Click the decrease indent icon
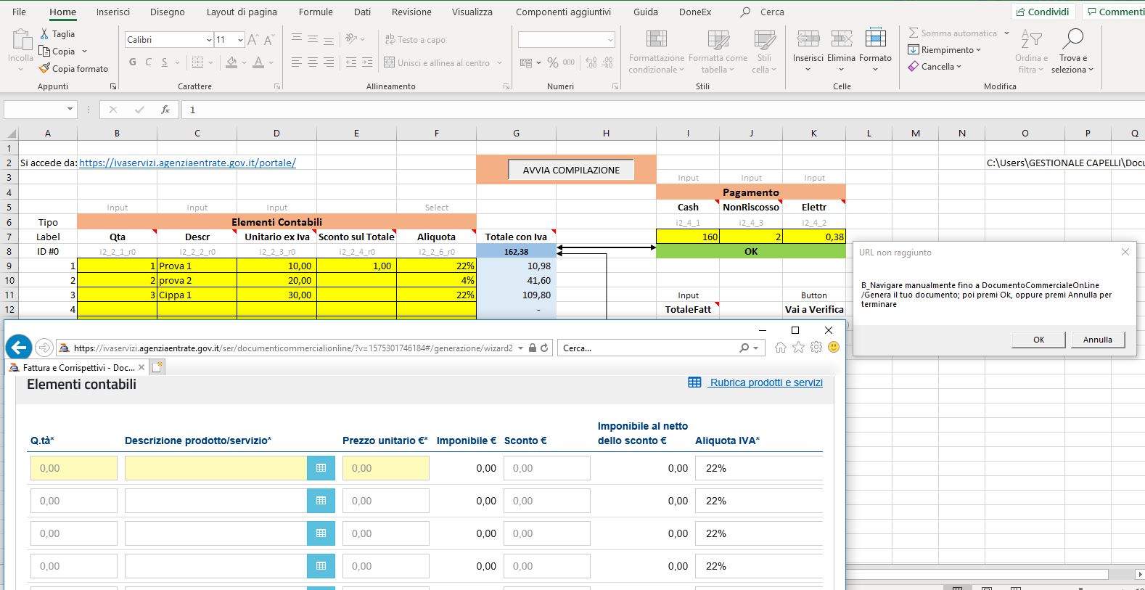 (x=351, y=62)
